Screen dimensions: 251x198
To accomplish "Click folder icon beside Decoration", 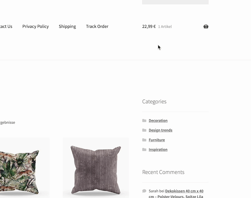I will 144,121.
